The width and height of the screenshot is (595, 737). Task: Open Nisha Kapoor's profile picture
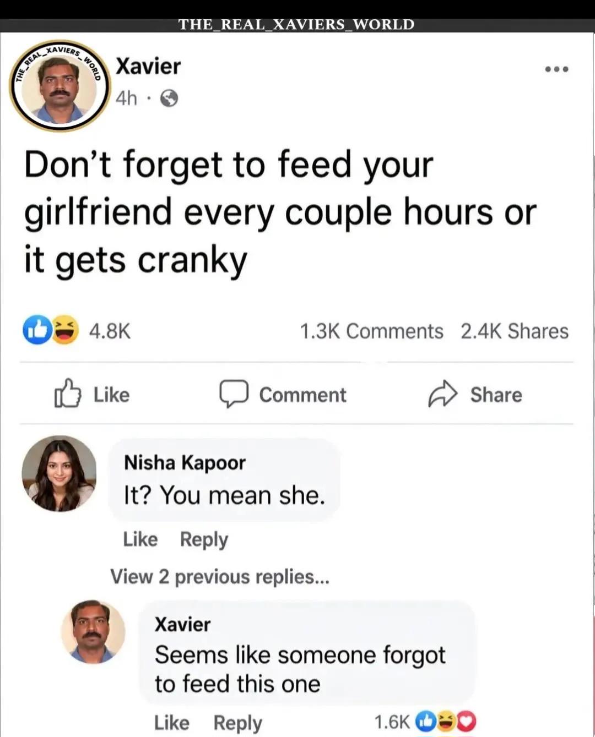pos(59,474)
